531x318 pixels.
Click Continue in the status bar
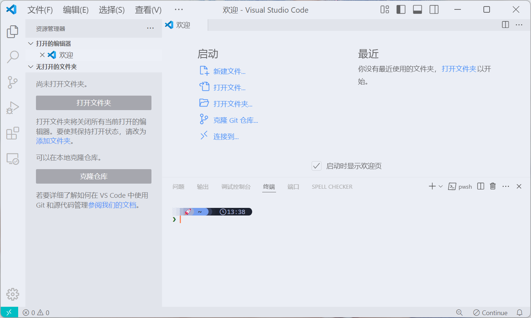(x=490, y=313)
